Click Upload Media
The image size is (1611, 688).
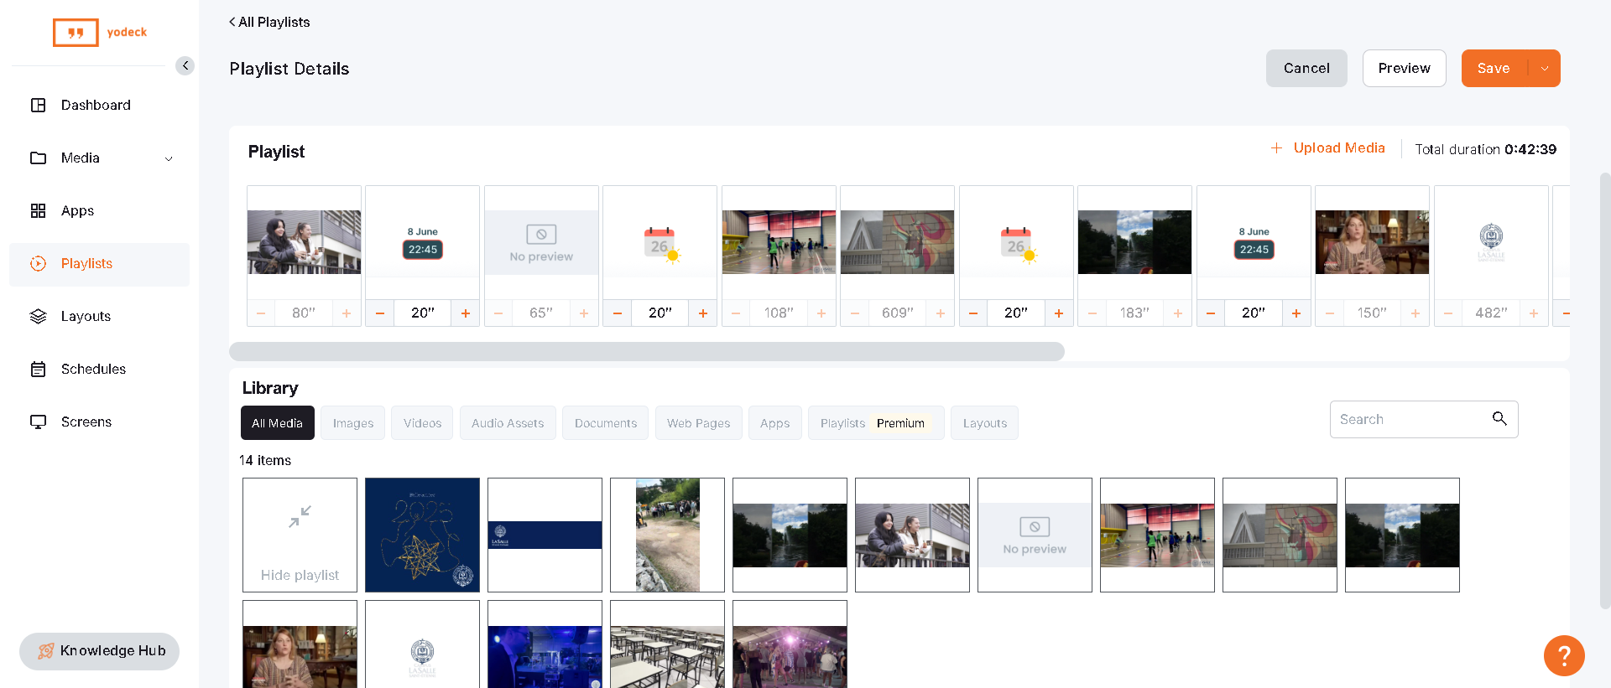coord(1327,148)
